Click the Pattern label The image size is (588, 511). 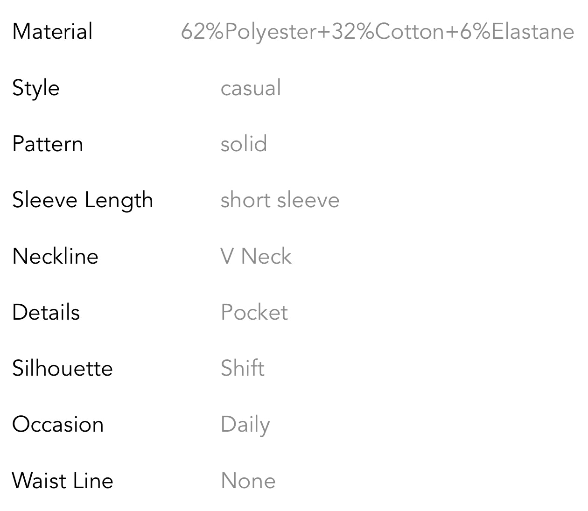click(x=48, y=144)
